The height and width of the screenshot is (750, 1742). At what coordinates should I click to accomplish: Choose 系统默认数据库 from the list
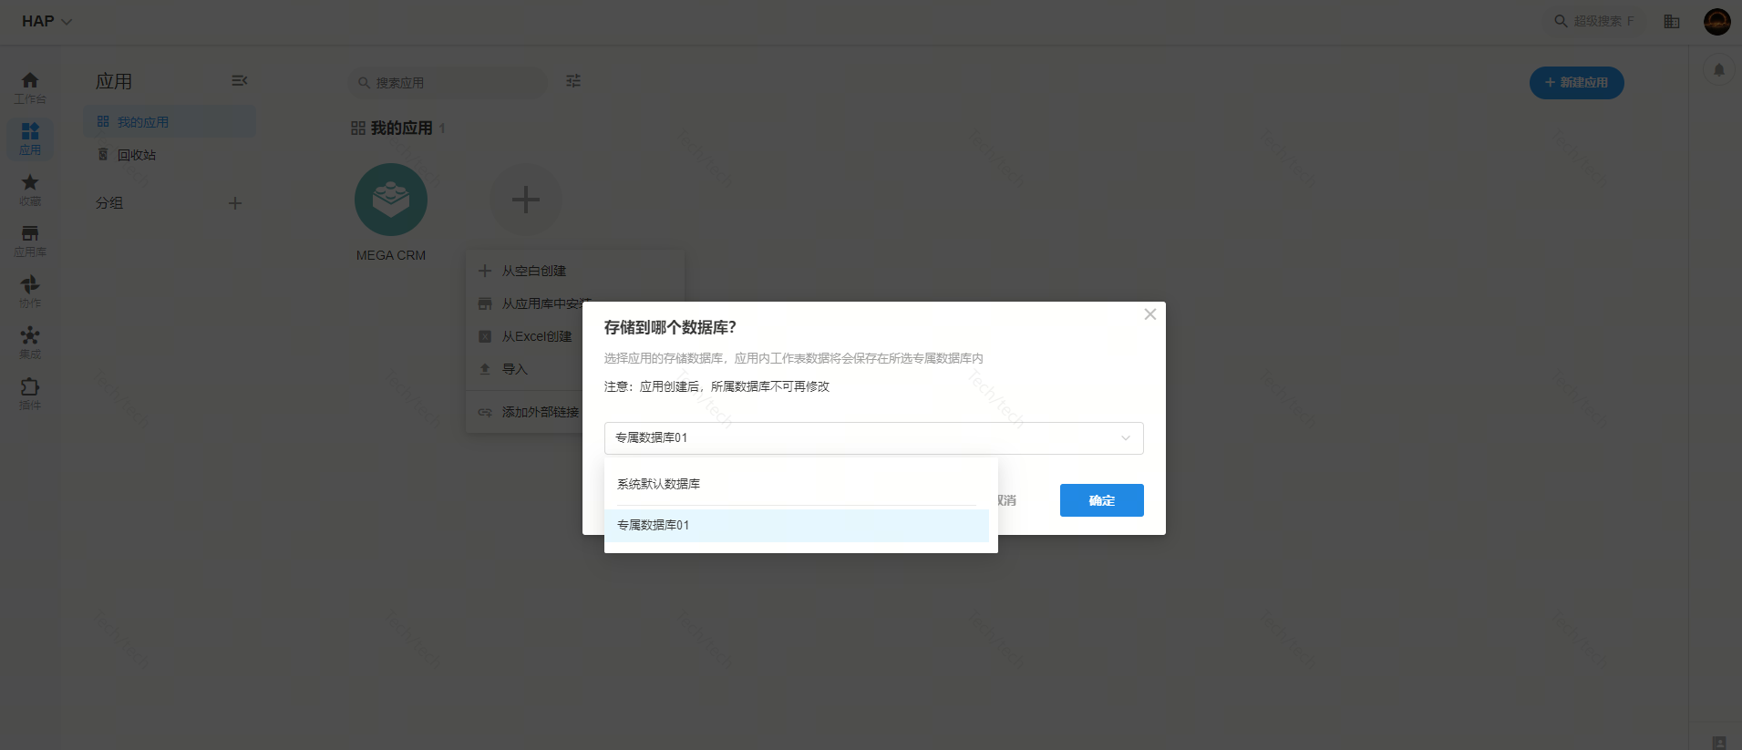(658, 484)
